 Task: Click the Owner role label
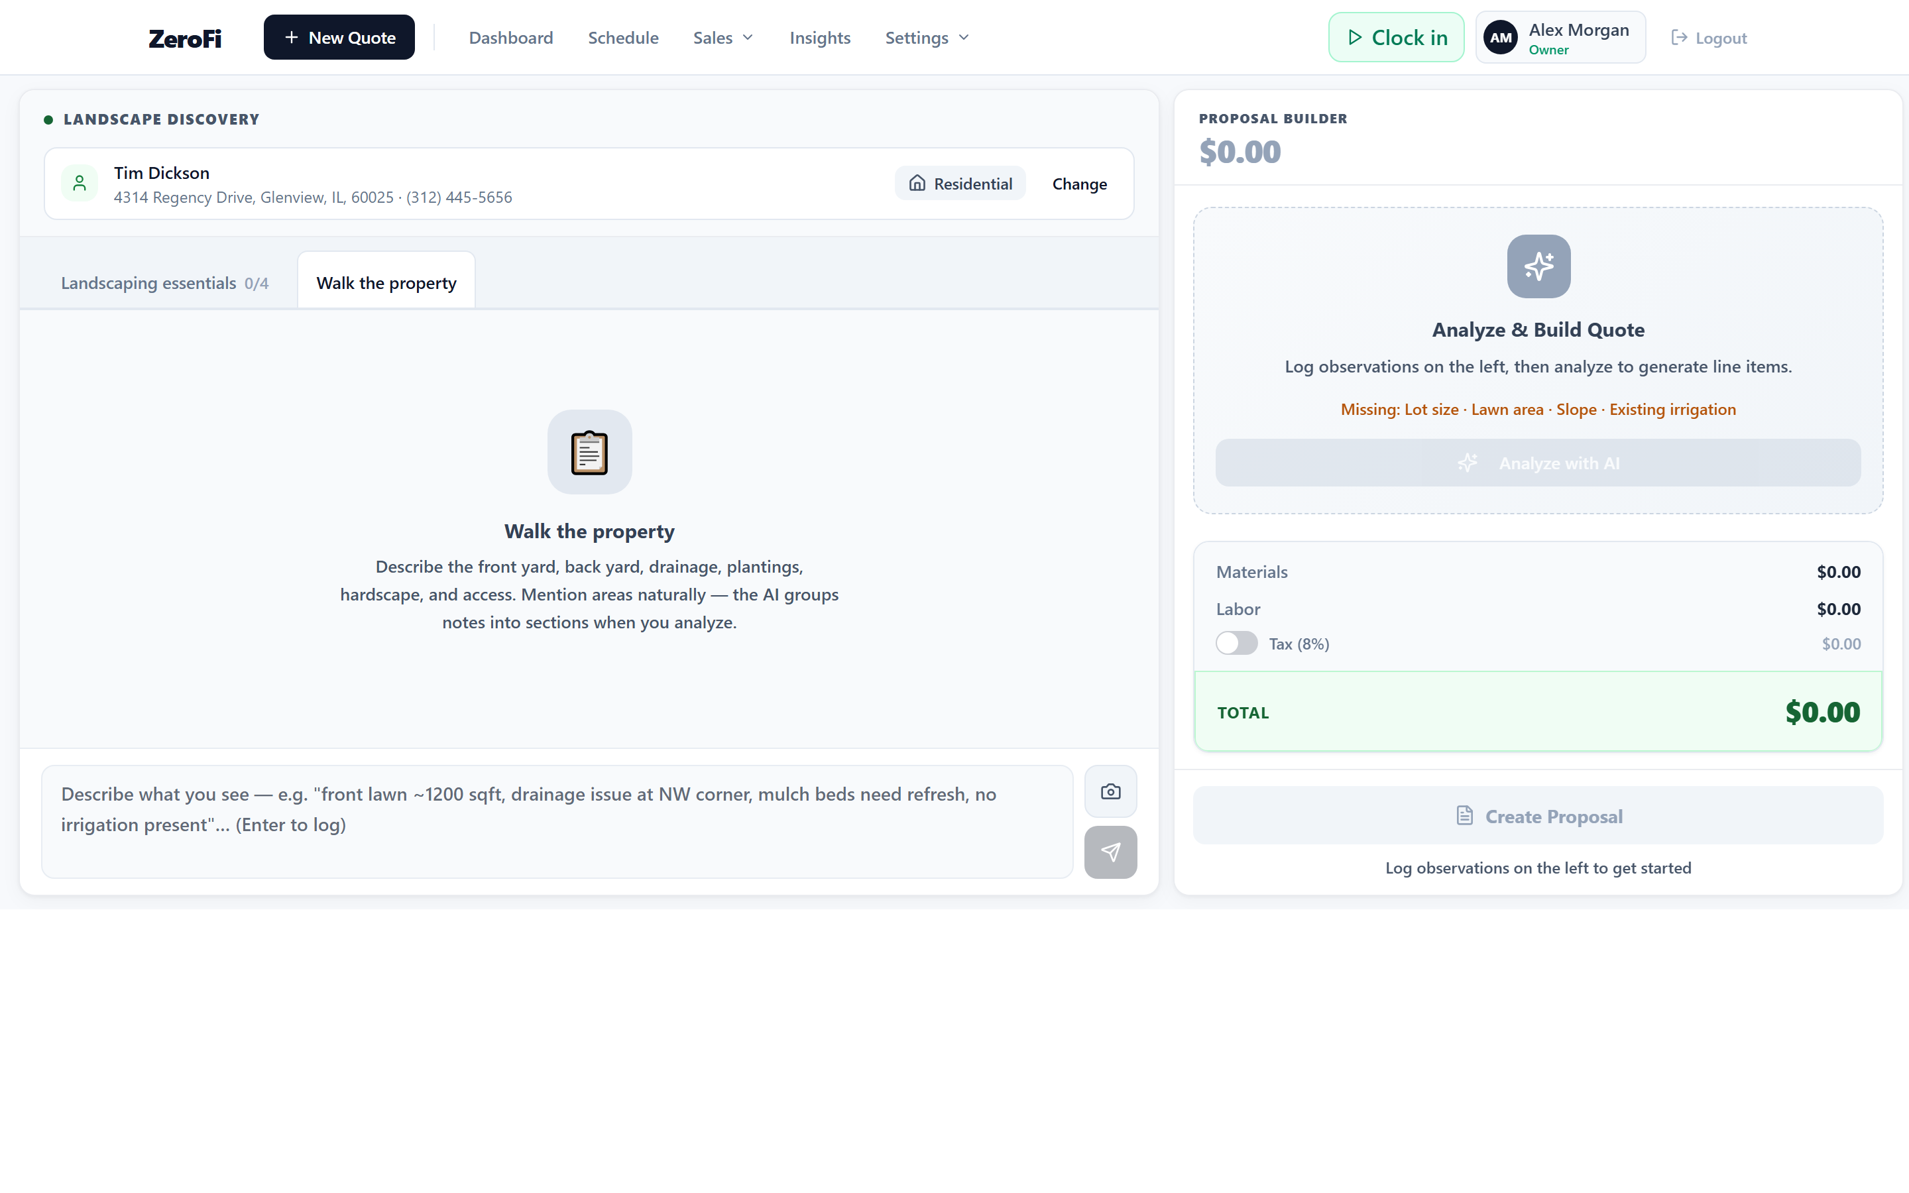(x=1548, y=50)
